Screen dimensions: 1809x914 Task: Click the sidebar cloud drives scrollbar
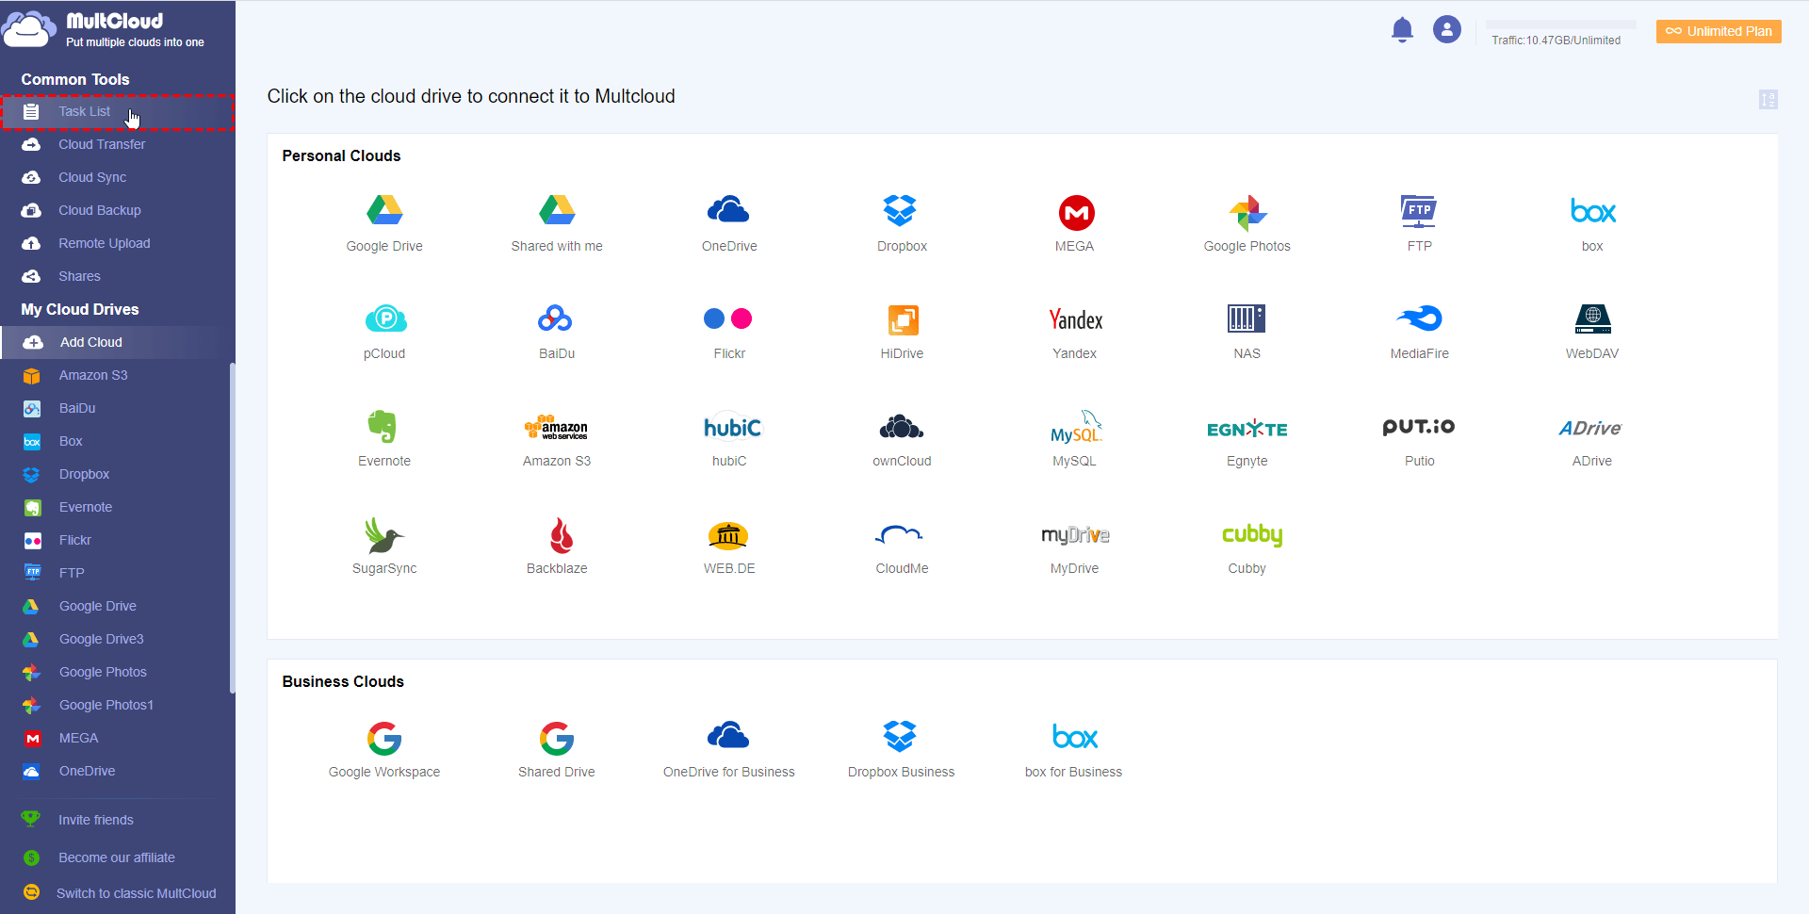point(233,528)
